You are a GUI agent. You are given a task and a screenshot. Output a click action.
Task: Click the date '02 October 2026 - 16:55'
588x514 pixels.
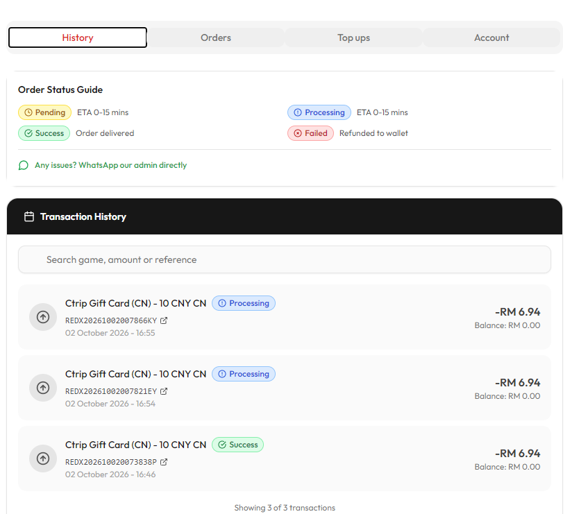click(x=110, y=333)
